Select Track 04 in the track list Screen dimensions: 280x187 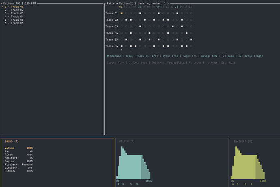[14, 16]
